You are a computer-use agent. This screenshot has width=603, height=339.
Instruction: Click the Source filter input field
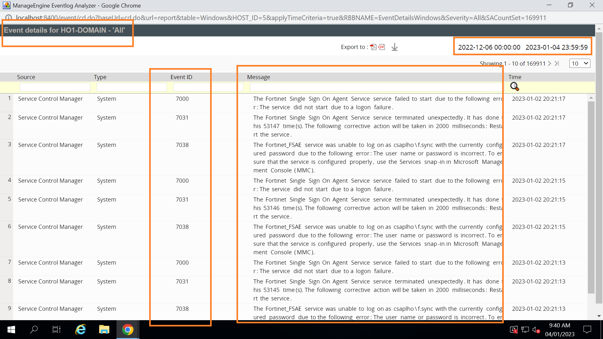click(x=55, y=87)
